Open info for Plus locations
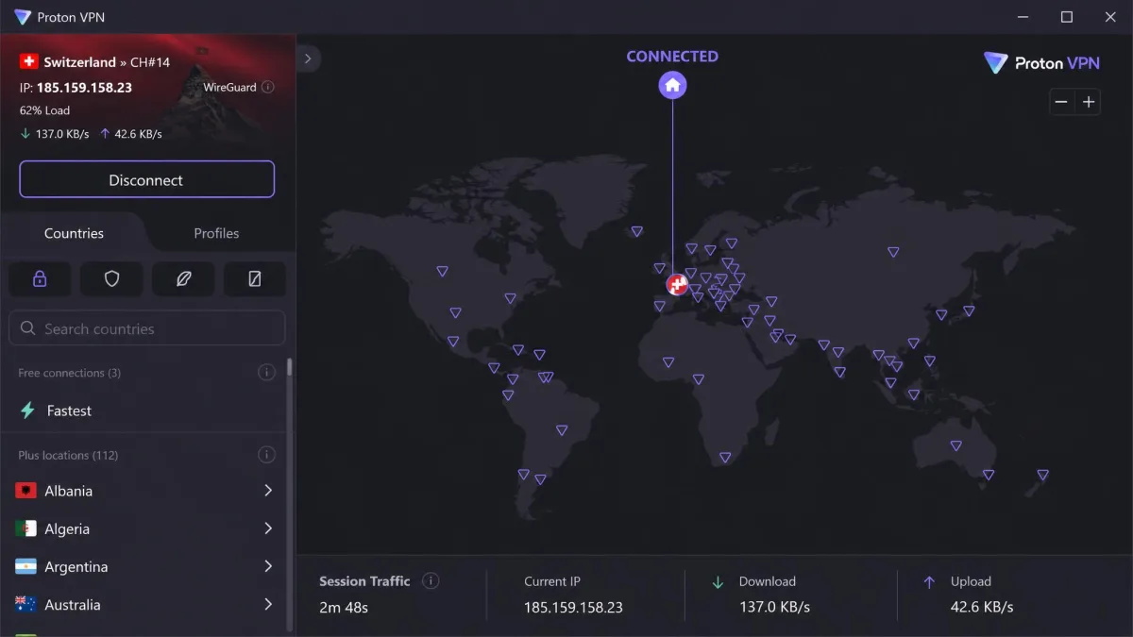The image size is (1133, 637). tap(267, 455)
